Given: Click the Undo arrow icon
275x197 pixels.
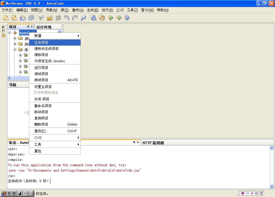Looking at the screenshot, I should pos(67,18).
